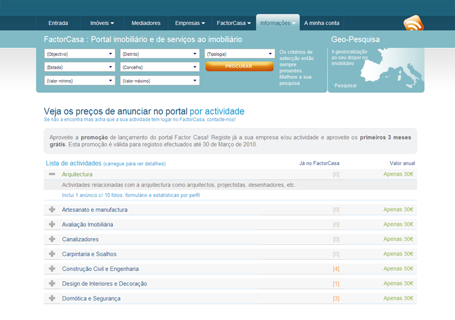This screenshot has height=320, width=455.
Task: Click the contacte-nos subtitle link
Action: [221, 120]
